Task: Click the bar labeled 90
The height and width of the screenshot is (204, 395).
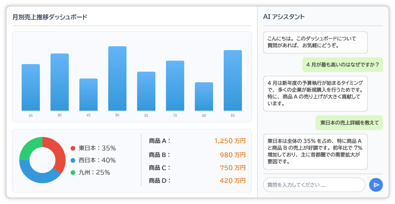Action: point(117,78)
